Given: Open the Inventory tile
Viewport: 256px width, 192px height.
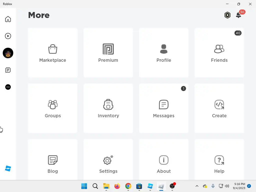Looking at the screenshot, I should [x=108, y=108].
